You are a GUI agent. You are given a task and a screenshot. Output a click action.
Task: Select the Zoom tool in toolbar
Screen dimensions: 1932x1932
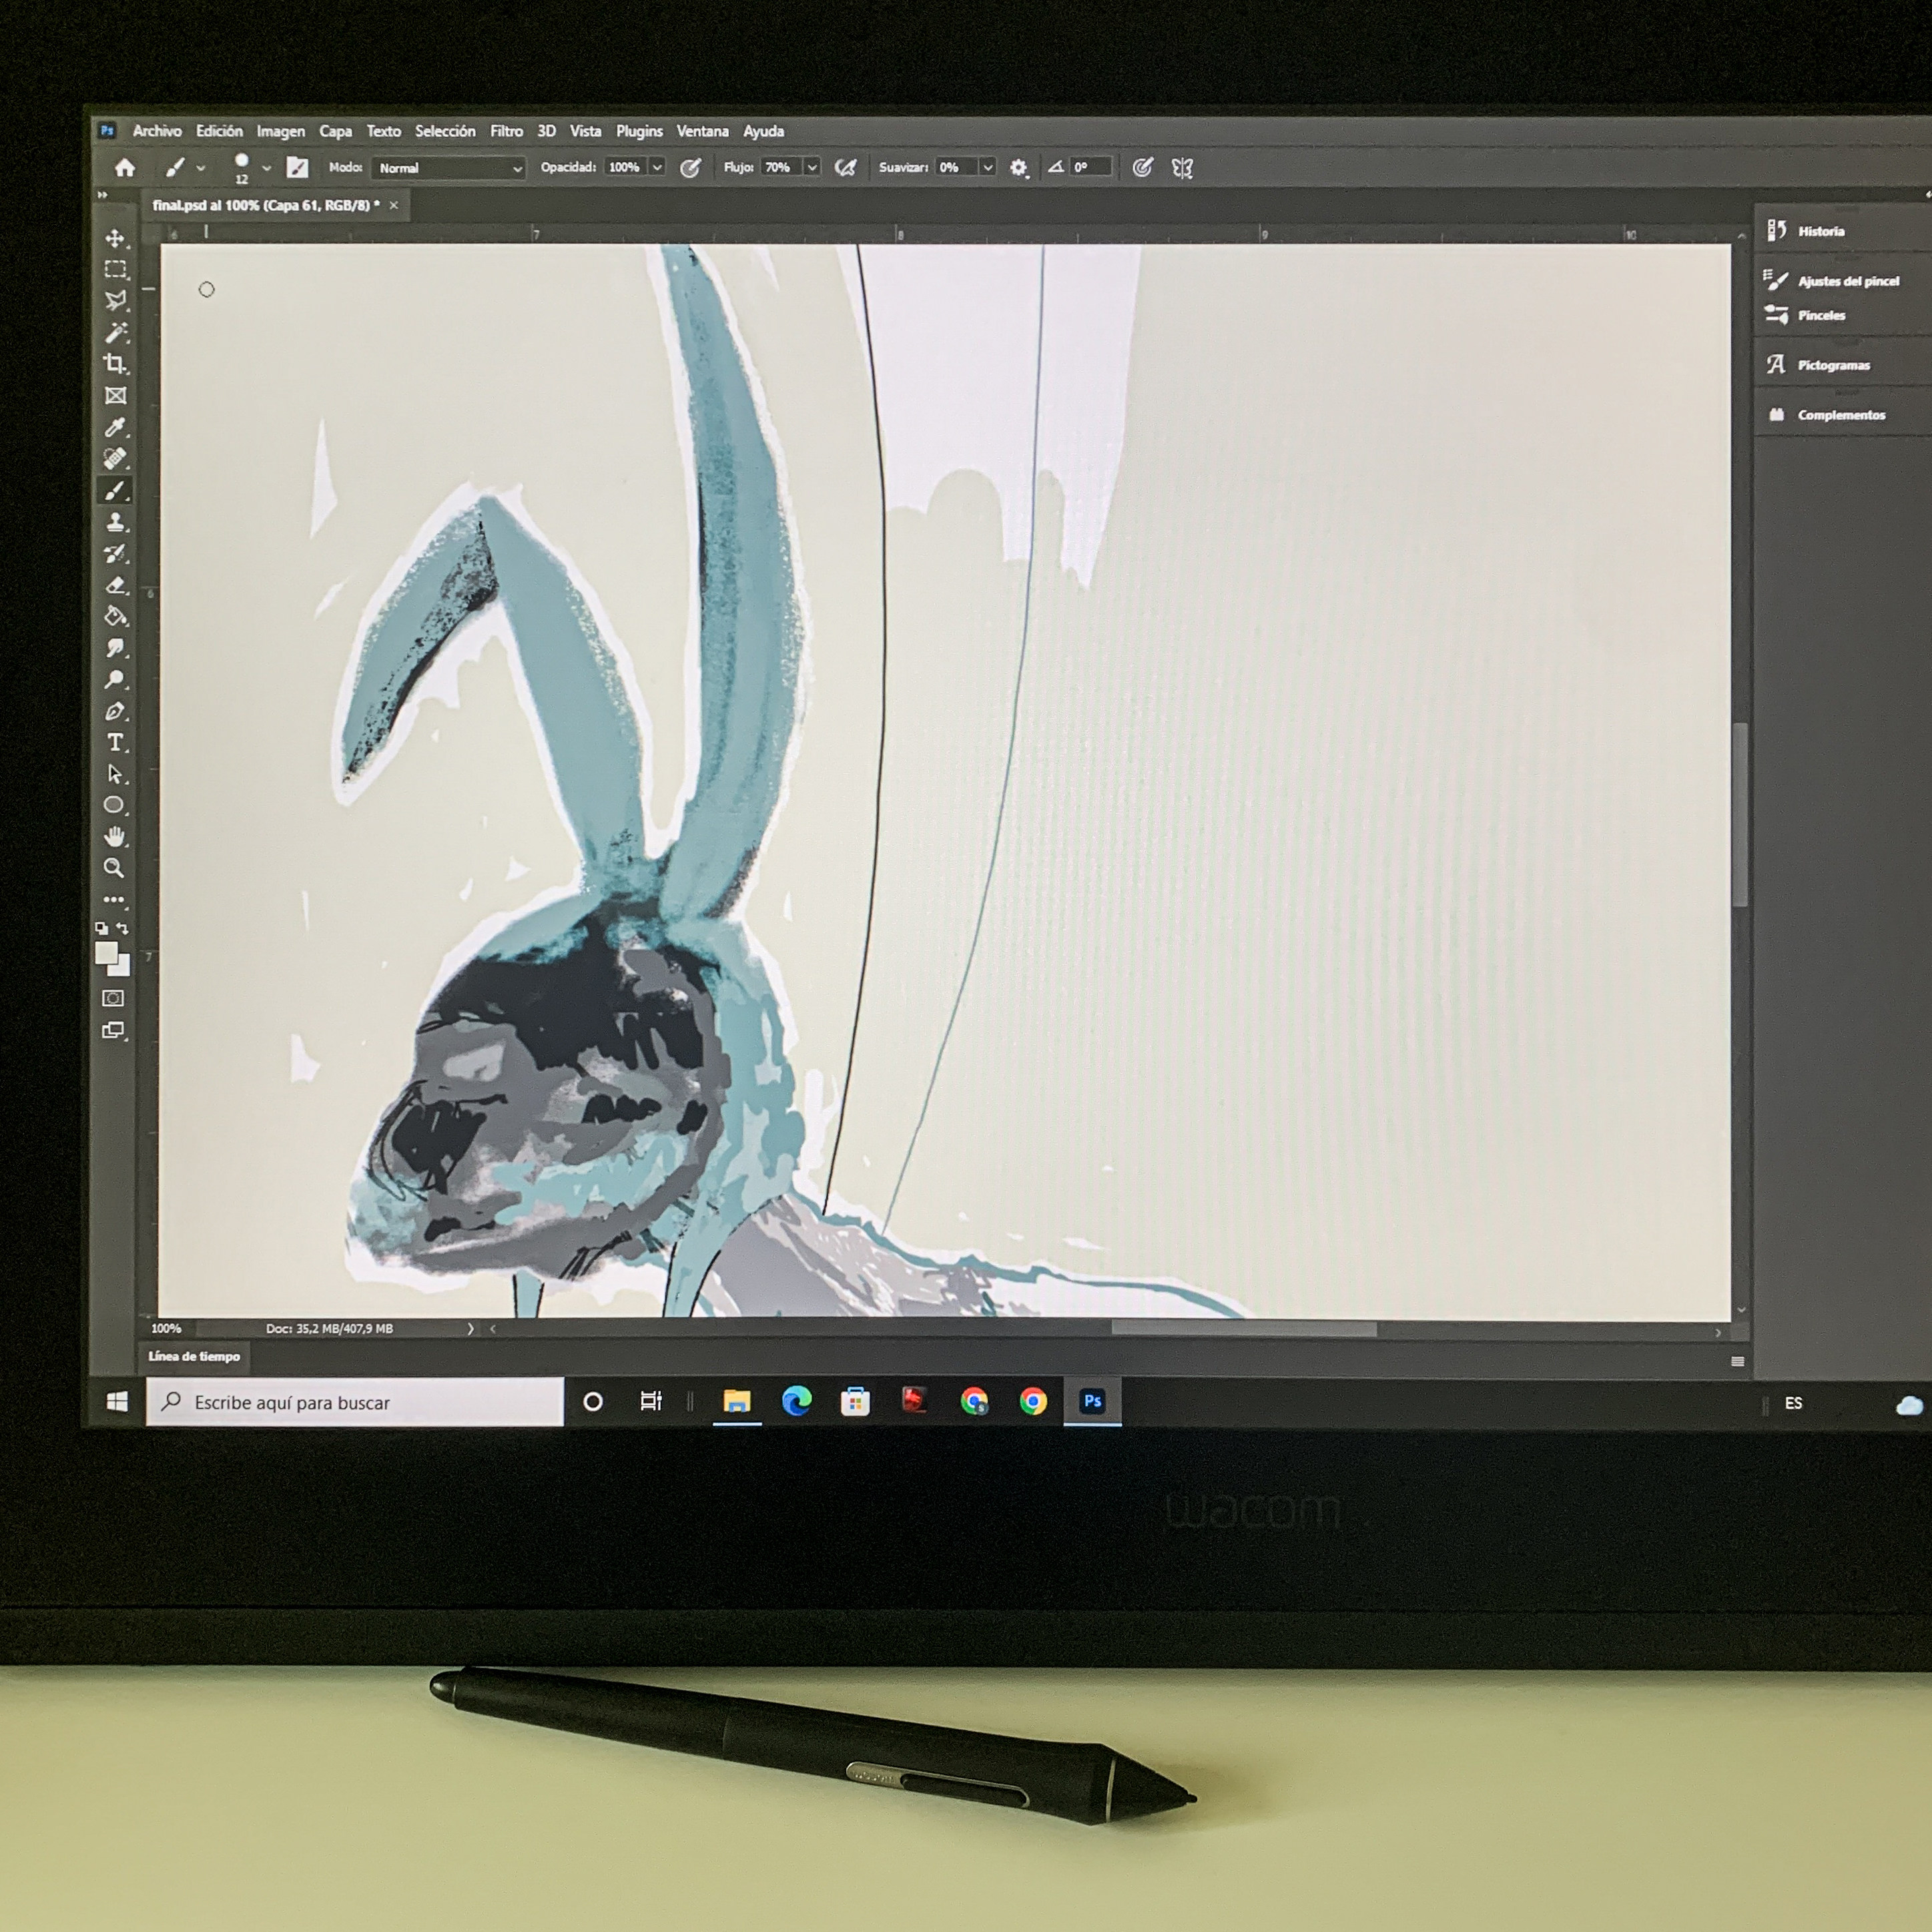[115, 868]
